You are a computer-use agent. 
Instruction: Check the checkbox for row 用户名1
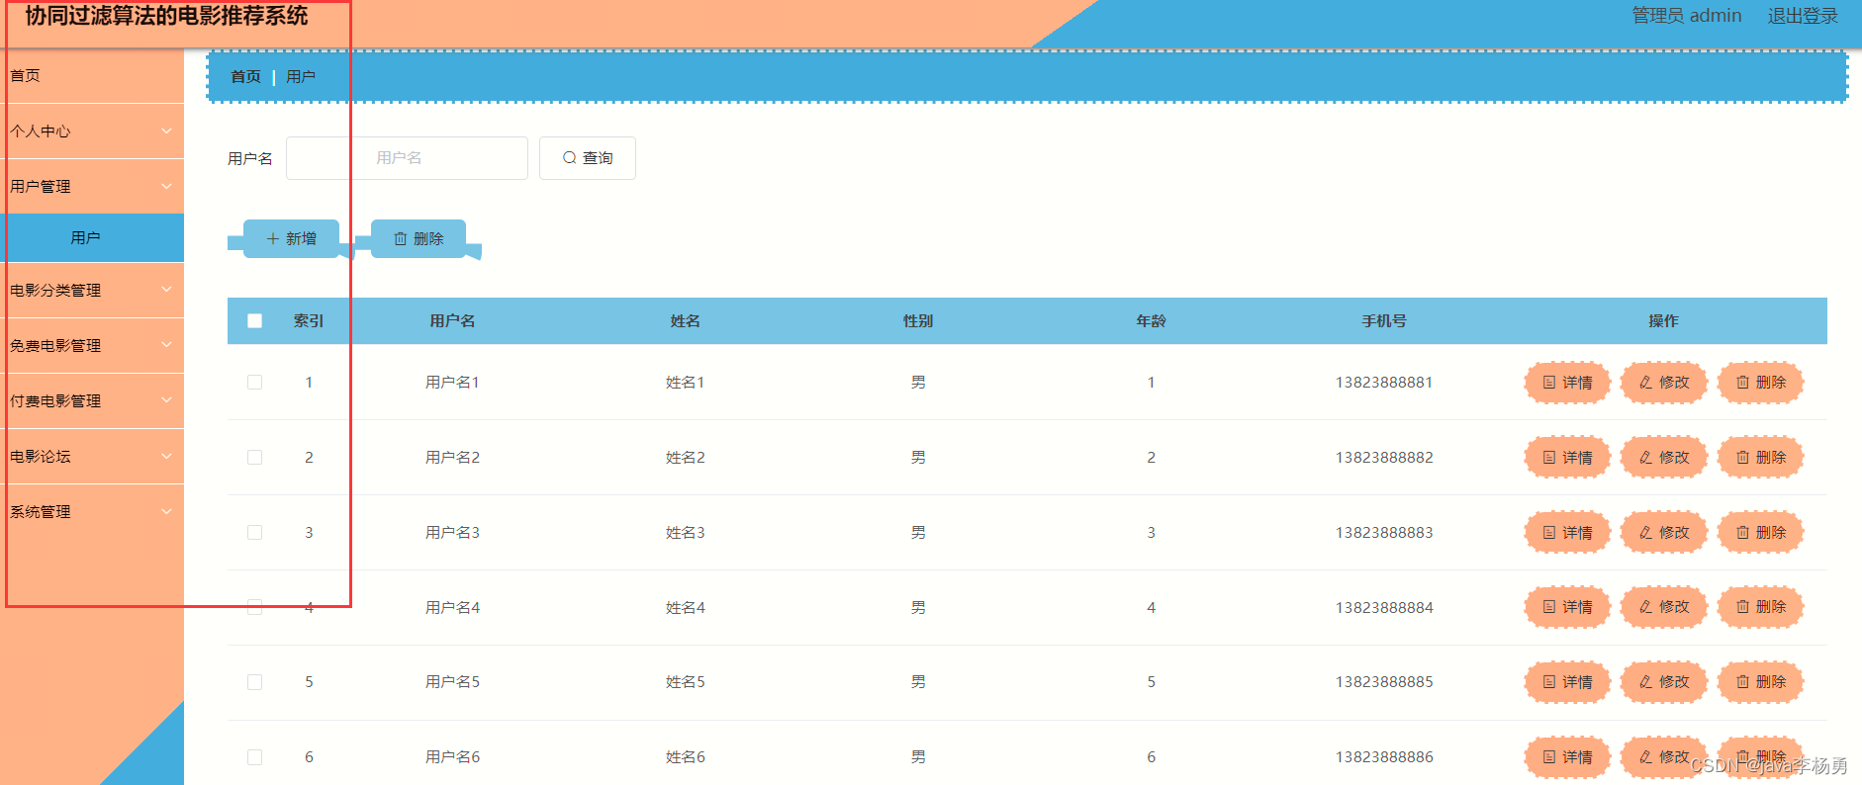pos(255,383)
